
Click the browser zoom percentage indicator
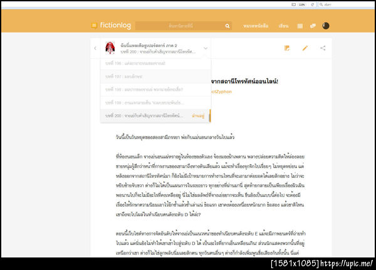pyautogui.click(x=302, y=4)
